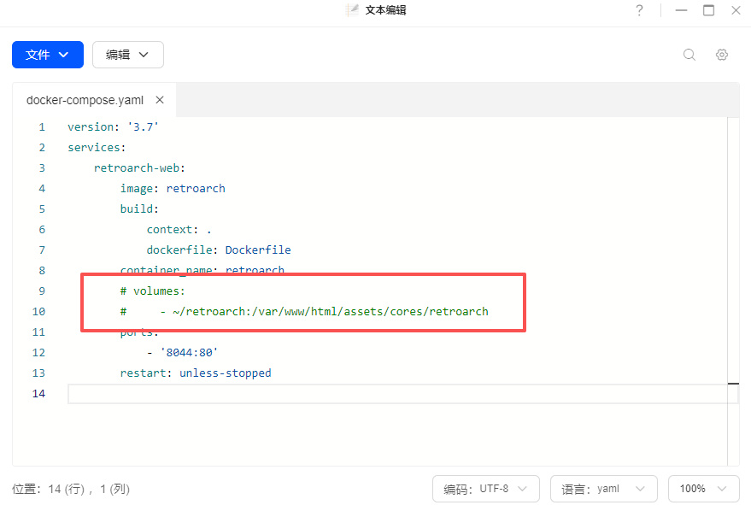Click the restart: unless-stopped line
The width and height of the screenshot is (751, 505).
tap(196, 373)
